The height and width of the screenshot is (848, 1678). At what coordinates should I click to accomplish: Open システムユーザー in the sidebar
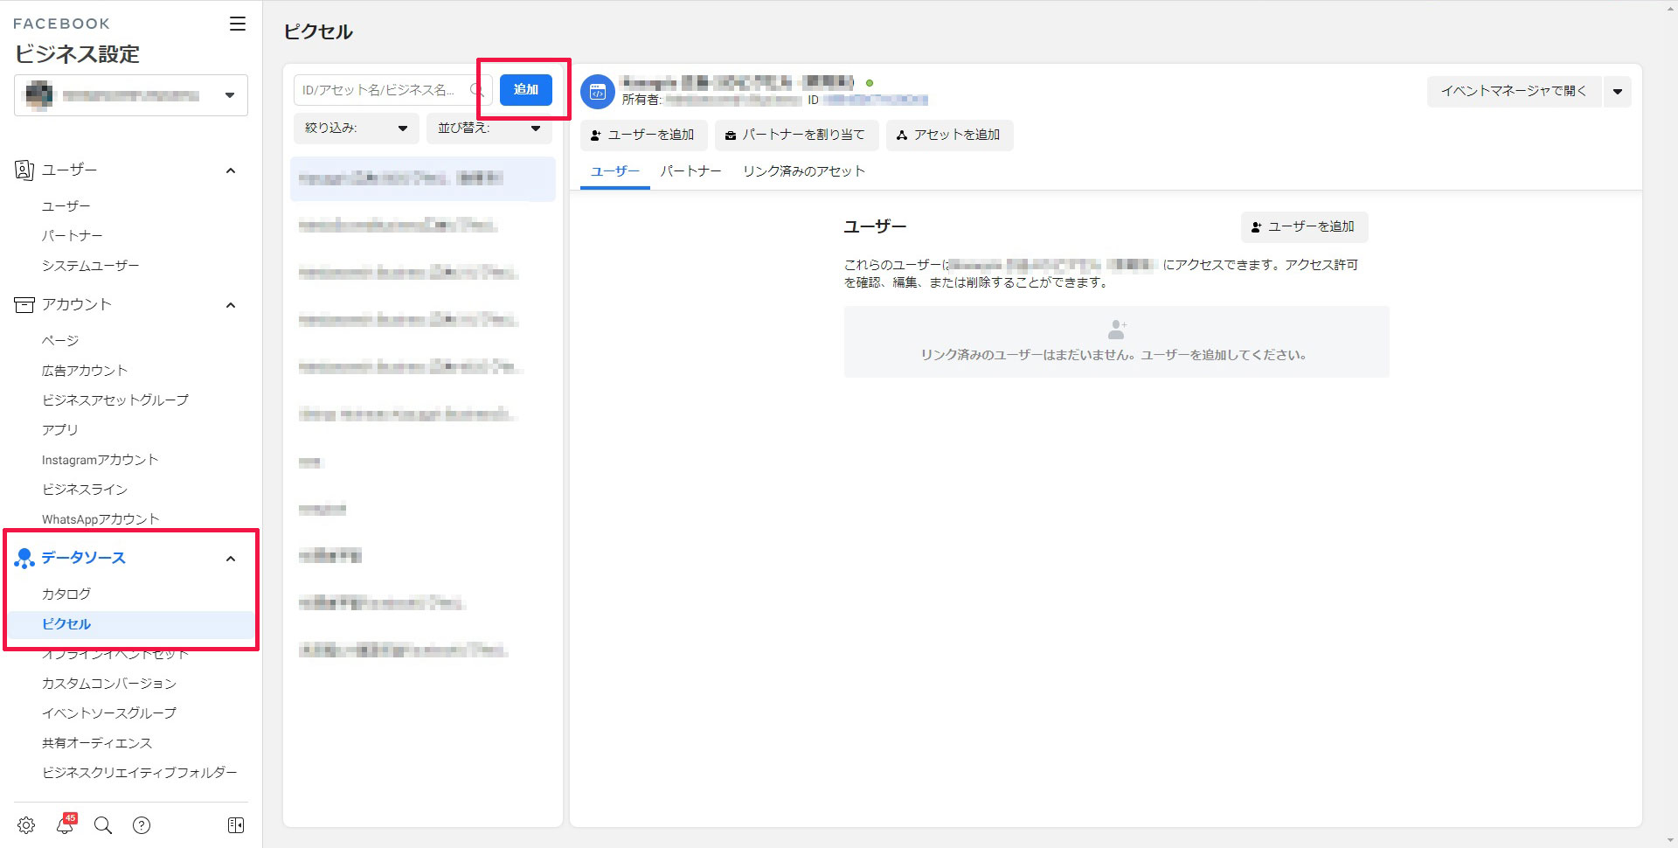tap(91, 266)
